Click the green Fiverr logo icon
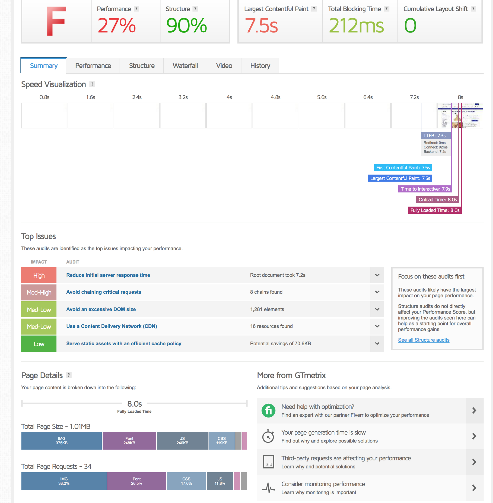 tap(268, 411)
